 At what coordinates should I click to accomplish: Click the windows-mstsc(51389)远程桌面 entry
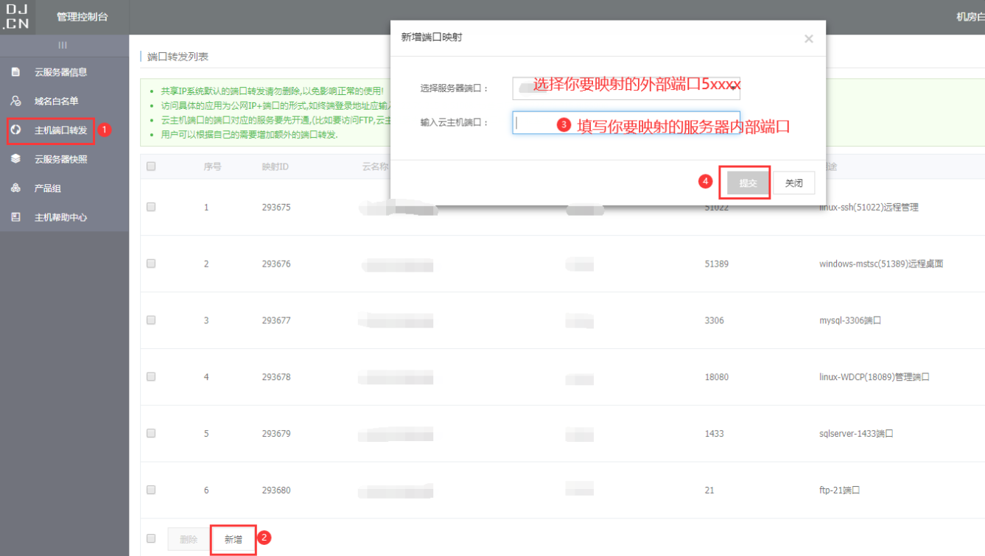click(x=881, y=264)
